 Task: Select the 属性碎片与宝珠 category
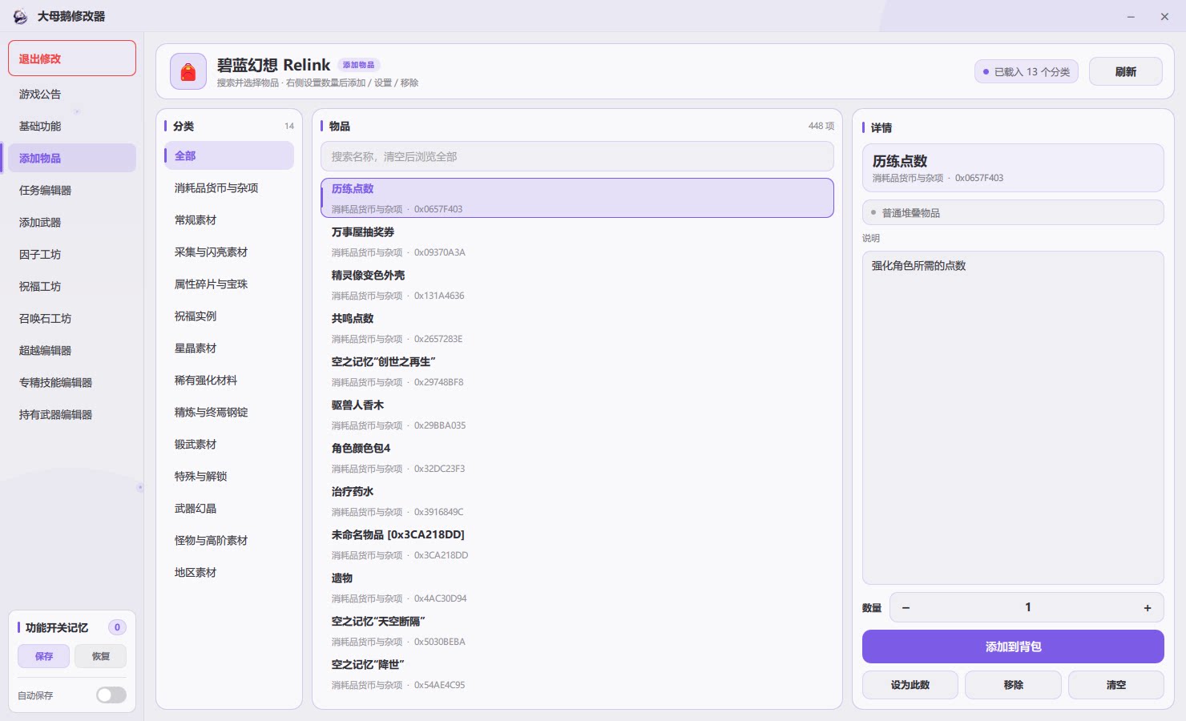tap(229, 284)
